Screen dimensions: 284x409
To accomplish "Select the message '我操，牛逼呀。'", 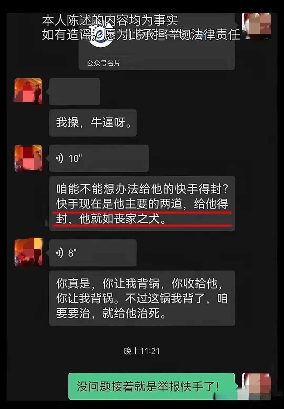I will coord(93,123).
